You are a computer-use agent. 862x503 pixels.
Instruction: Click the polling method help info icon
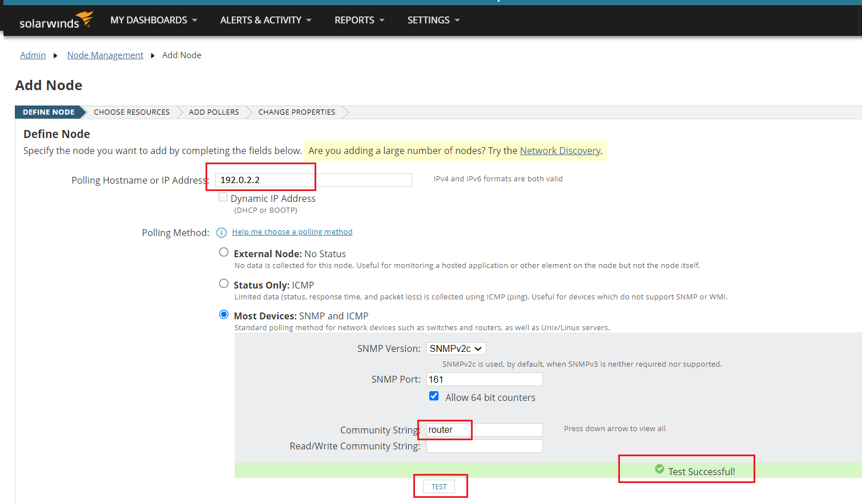click(221, 233)
